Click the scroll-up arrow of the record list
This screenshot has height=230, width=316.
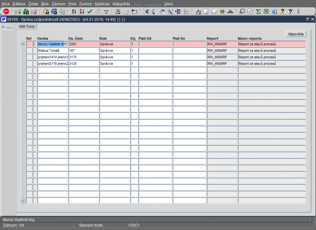click(x=23, y=43)
